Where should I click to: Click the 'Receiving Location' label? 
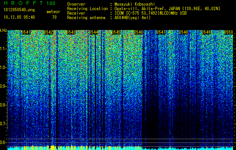pyautogui.click(x=87, y=9)
